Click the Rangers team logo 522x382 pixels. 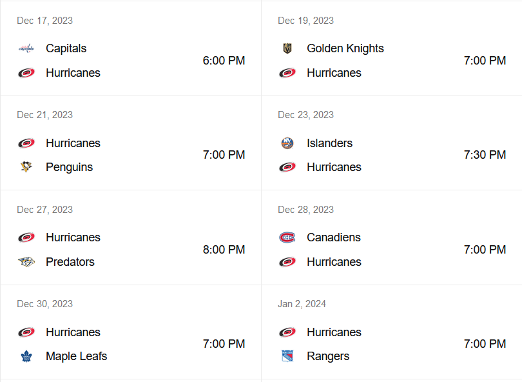pos(287,356)
